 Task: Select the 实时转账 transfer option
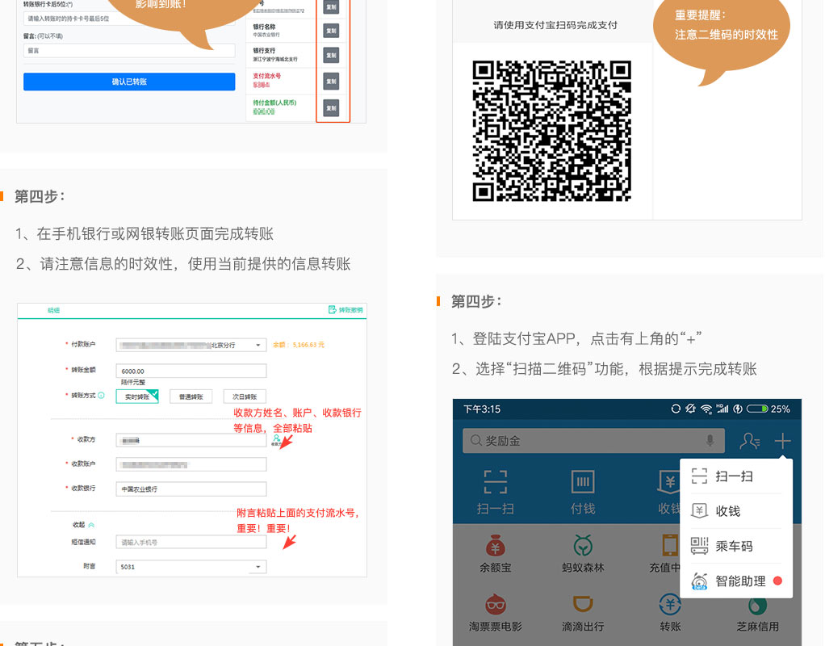(x=136, y=396)
